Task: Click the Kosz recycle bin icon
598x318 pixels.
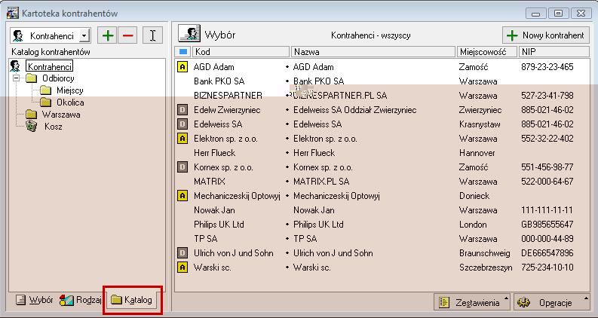Action: [x=31, y=126]
